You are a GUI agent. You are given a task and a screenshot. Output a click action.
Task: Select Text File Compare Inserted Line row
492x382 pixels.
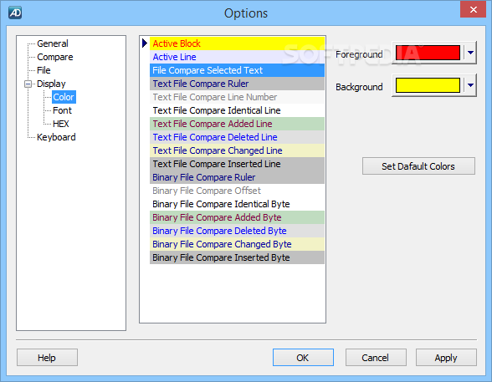[x=237, y=164]
